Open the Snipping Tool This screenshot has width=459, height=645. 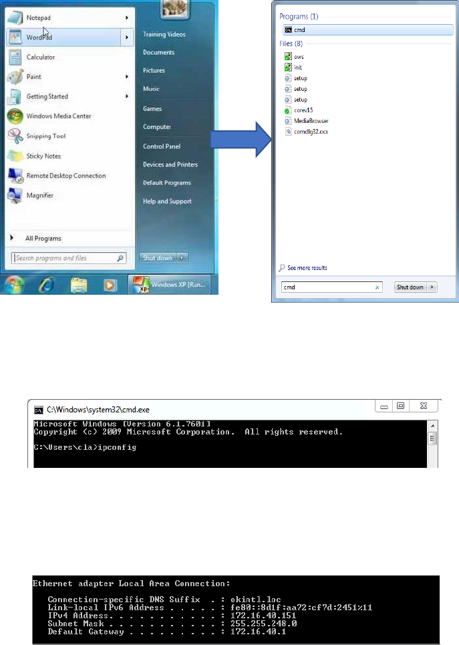click(x=46, y=136)
